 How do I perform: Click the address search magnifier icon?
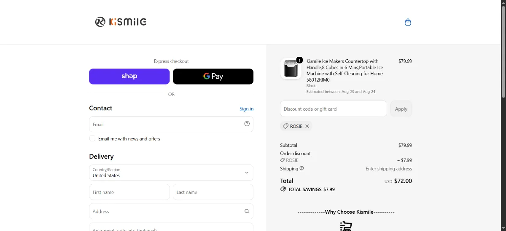tap(247, 211)
